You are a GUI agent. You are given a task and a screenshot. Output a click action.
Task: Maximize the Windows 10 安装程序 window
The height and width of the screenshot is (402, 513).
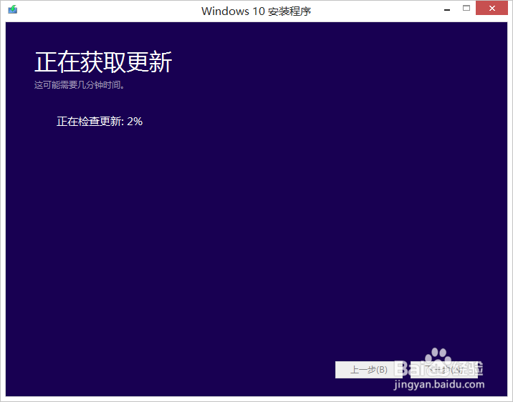[x=466, y=9]
